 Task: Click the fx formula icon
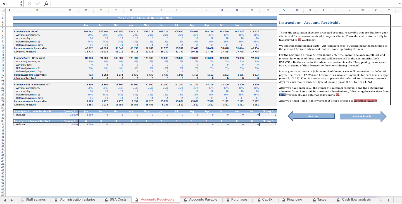[46, 3]
